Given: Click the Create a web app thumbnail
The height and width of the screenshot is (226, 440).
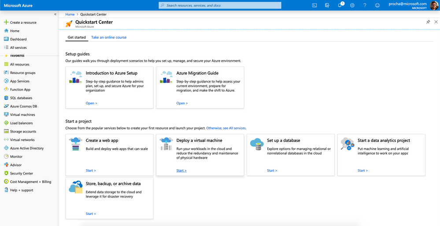Looking at the screenshot, I should point(75,144).
